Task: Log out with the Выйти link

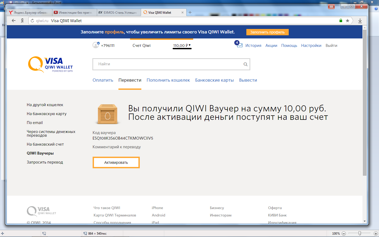Action: click(x=331, y=46)
